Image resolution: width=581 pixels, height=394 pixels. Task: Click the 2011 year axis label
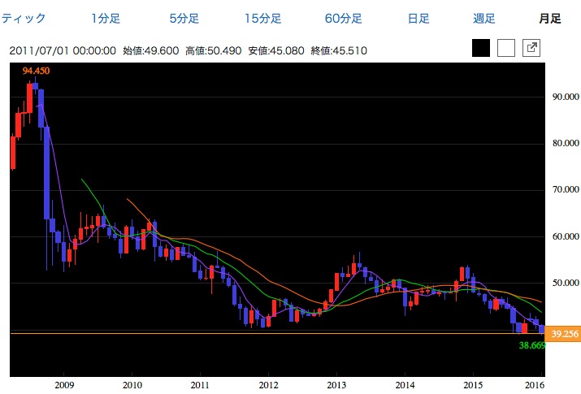[200, 386]
